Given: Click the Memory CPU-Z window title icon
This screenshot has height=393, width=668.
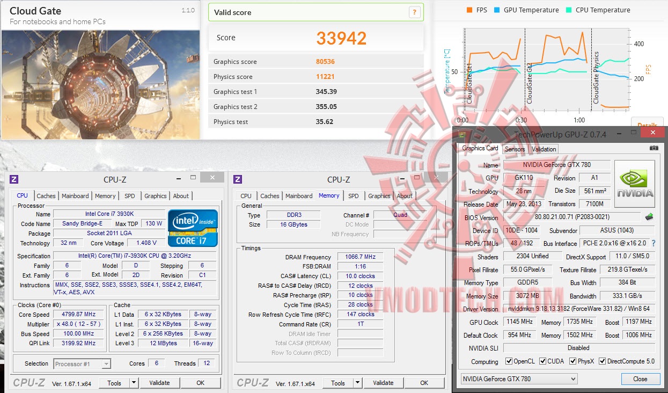Looking at the screenshot, I should tap(238, 179).
